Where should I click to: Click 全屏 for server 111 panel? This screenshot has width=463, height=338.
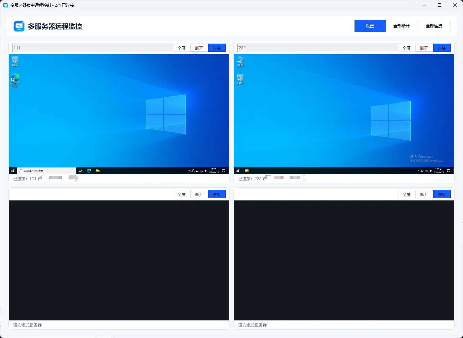(x=182, y=48)
